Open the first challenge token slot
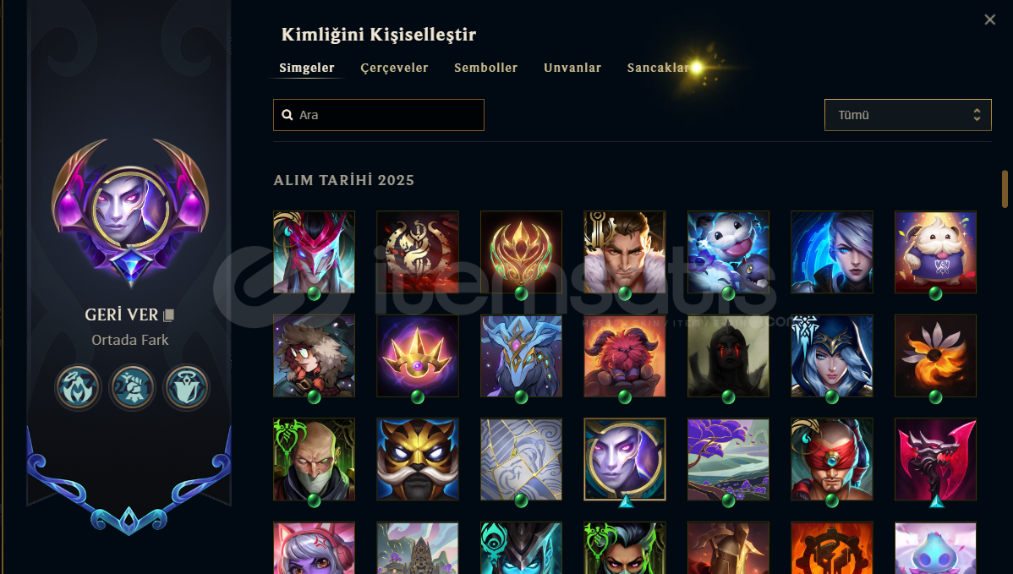 (x=78, y=387)
